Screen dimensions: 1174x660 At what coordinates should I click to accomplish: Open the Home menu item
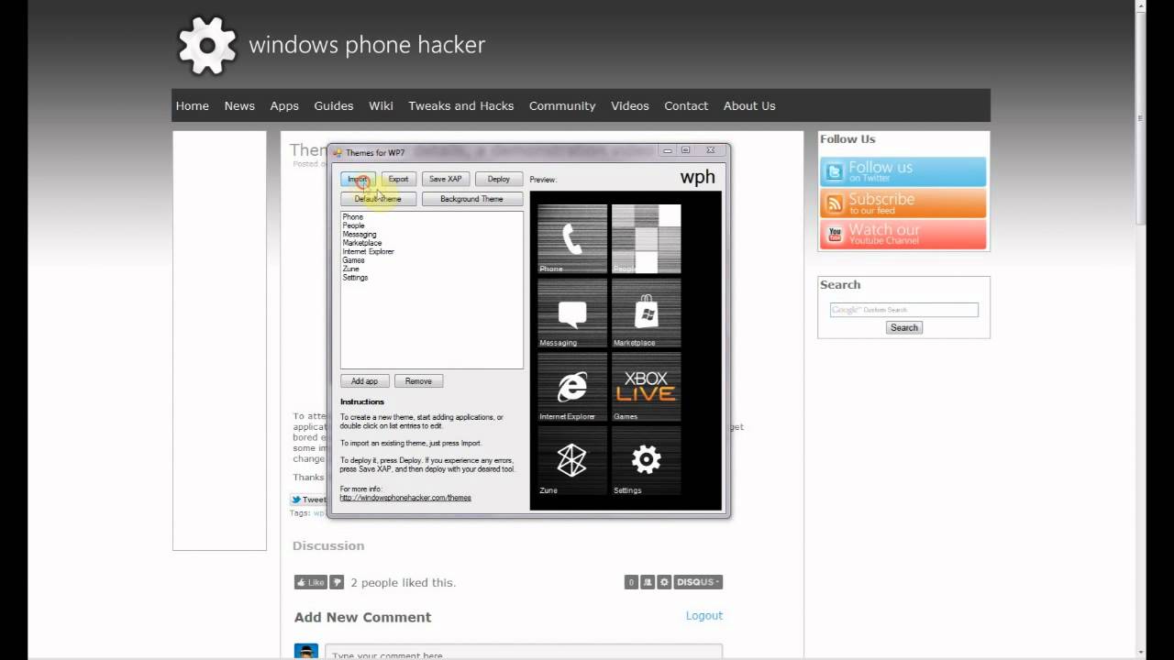[193, 105]
